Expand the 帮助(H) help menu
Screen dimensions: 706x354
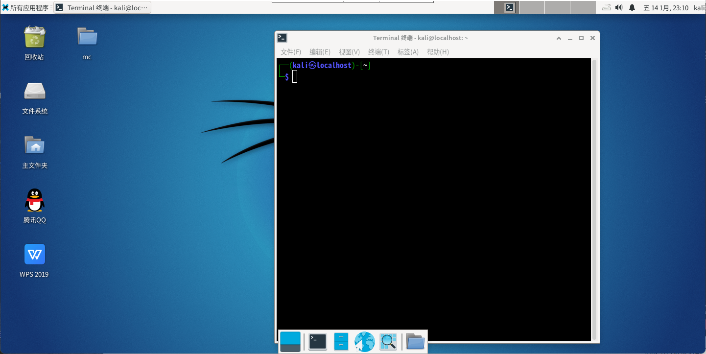(438, 52)
